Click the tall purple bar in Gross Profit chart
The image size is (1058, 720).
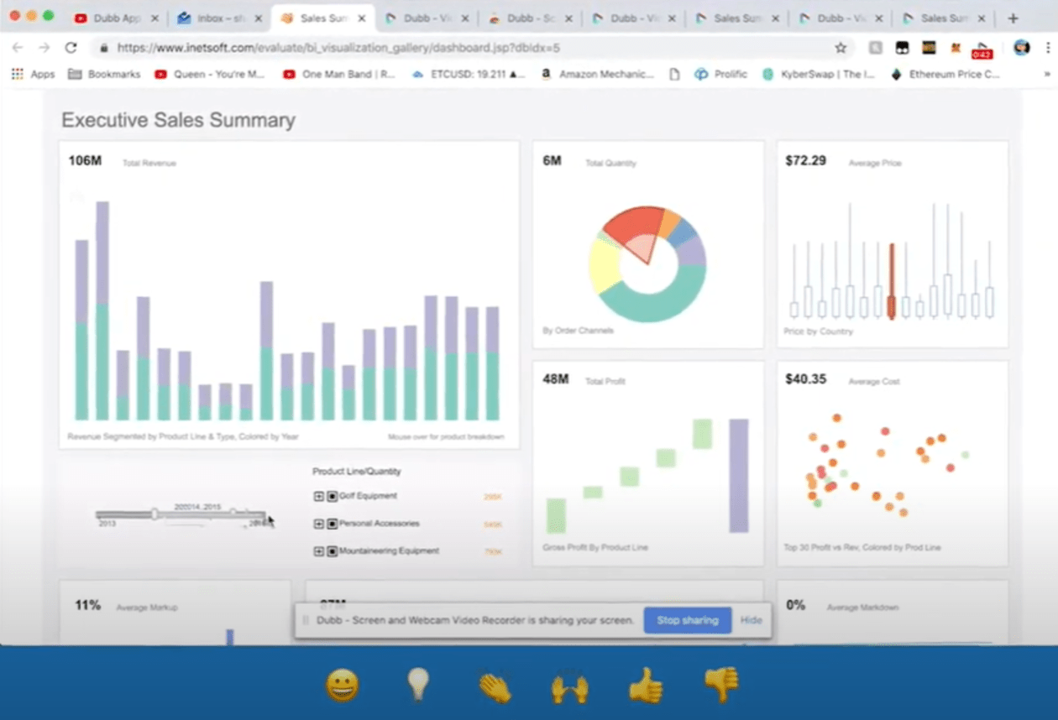click(x=739, y=475)
